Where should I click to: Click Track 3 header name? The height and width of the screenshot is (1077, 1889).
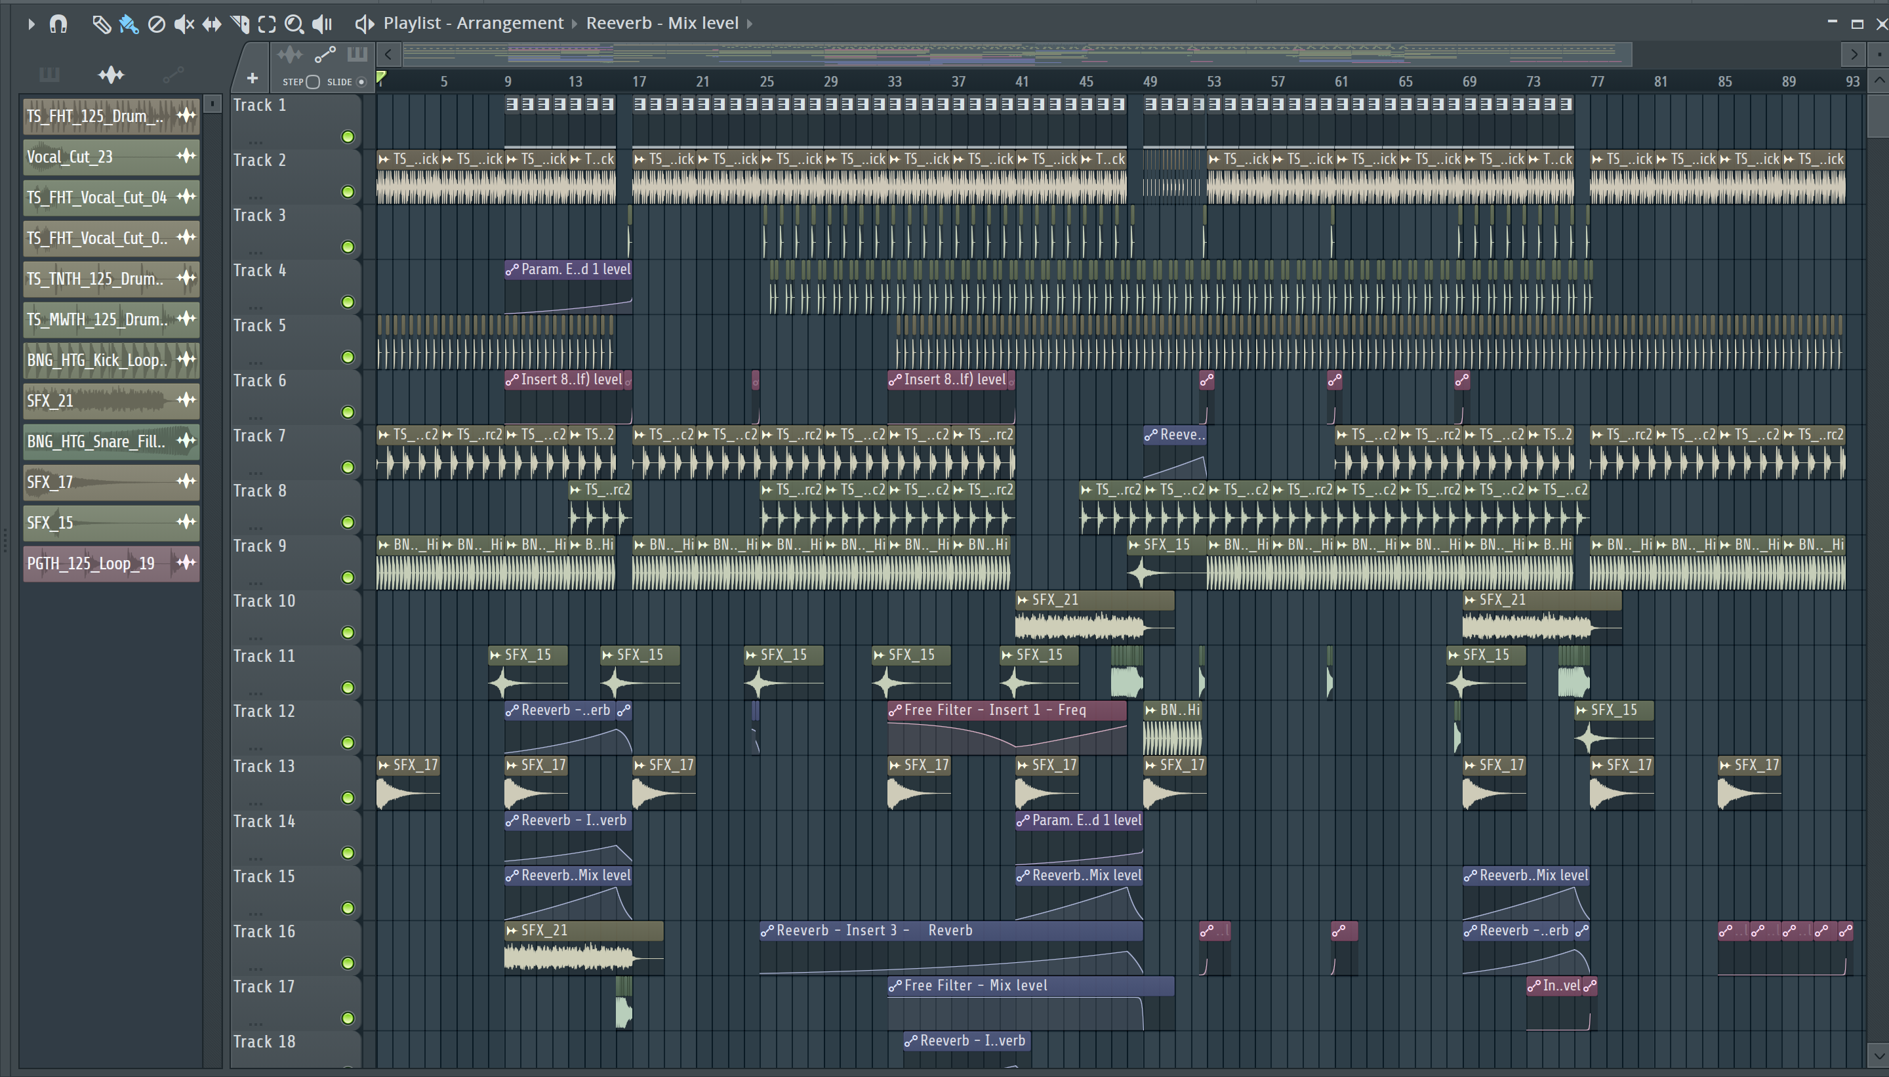(x=259, y=215)
